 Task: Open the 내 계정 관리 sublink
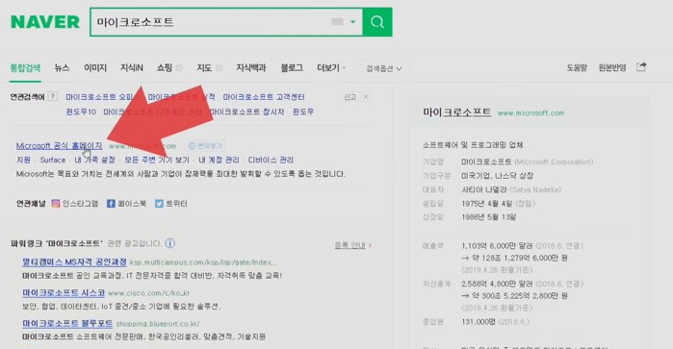click(x=219, y=160)
